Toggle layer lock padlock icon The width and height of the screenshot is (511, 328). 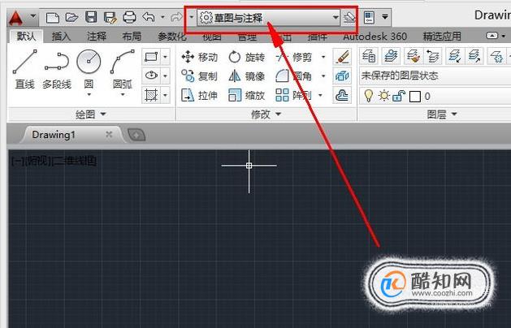tap(399, 96)
